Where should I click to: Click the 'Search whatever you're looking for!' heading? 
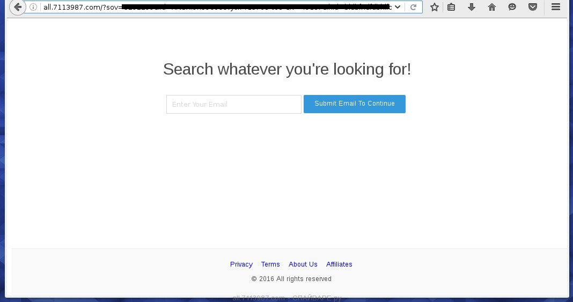point(287,69)
